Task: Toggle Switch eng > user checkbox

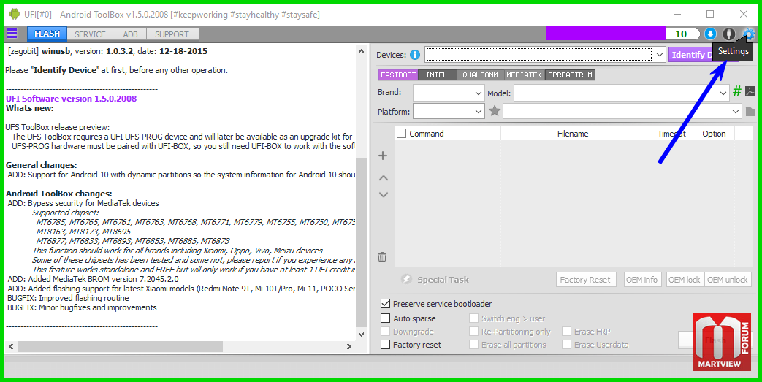Action: tap(474, 318)
